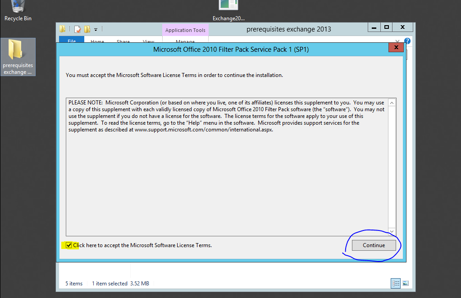Select the Exchange20... desktop icon
Image resolution: width=461 pixels, height=298 pixels.
[x=228, y=11]
